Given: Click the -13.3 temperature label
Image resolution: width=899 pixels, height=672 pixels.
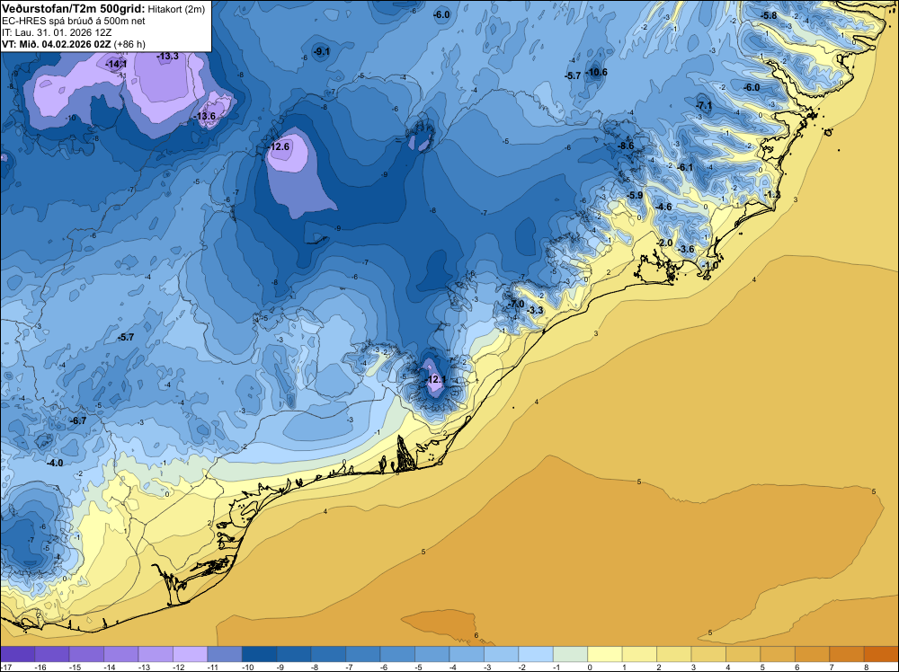Looking at the screenshot, I should 167,56.
